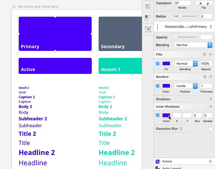Click the selection group layout icon

click(148, 18)
